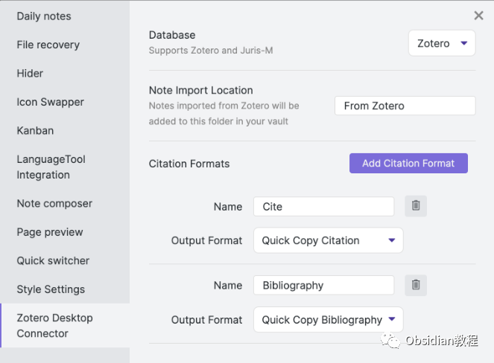Viewport: 494px width, 363px height.
Task: Select Hider plugin settings
Action: [30, 74]
